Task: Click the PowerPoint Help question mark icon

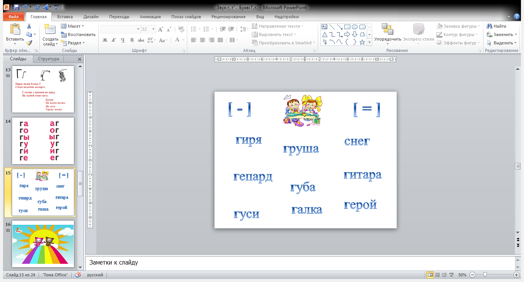Action: [x=516, y=16]
